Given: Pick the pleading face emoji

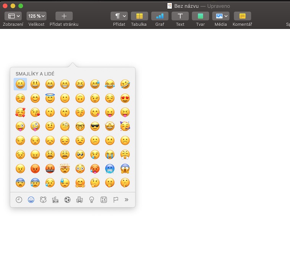Looking at the screenshot, I should tap(80, 154).
